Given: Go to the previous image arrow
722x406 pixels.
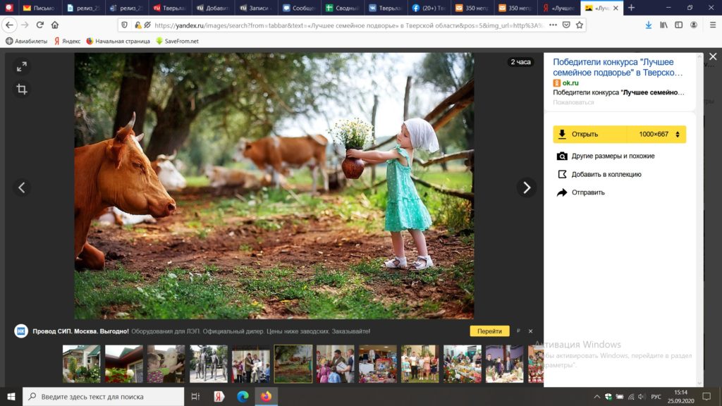Looking at the screenshot, I should point(22,187).
